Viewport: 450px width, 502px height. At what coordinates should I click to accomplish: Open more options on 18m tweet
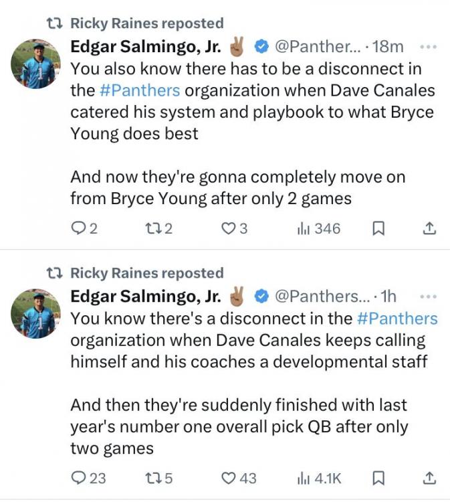[x=428, y=48]
